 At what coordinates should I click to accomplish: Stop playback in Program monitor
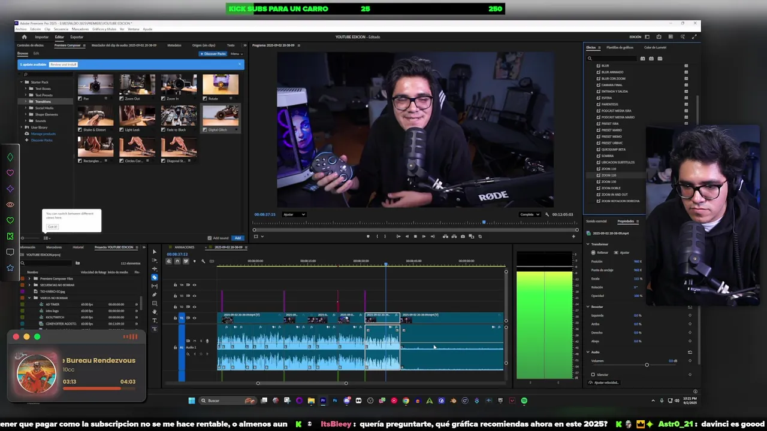pos(415,236)
